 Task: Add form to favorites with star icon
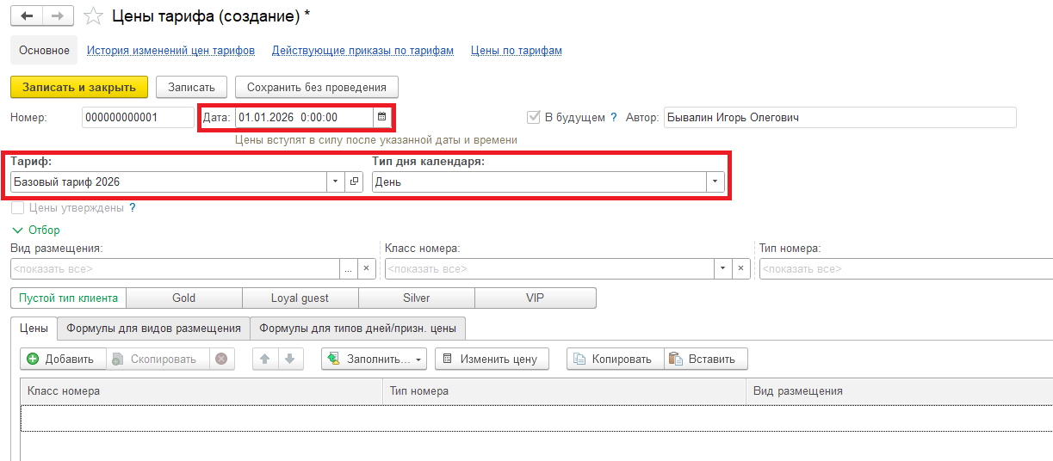pyautogui.click(x=94, y=15)
